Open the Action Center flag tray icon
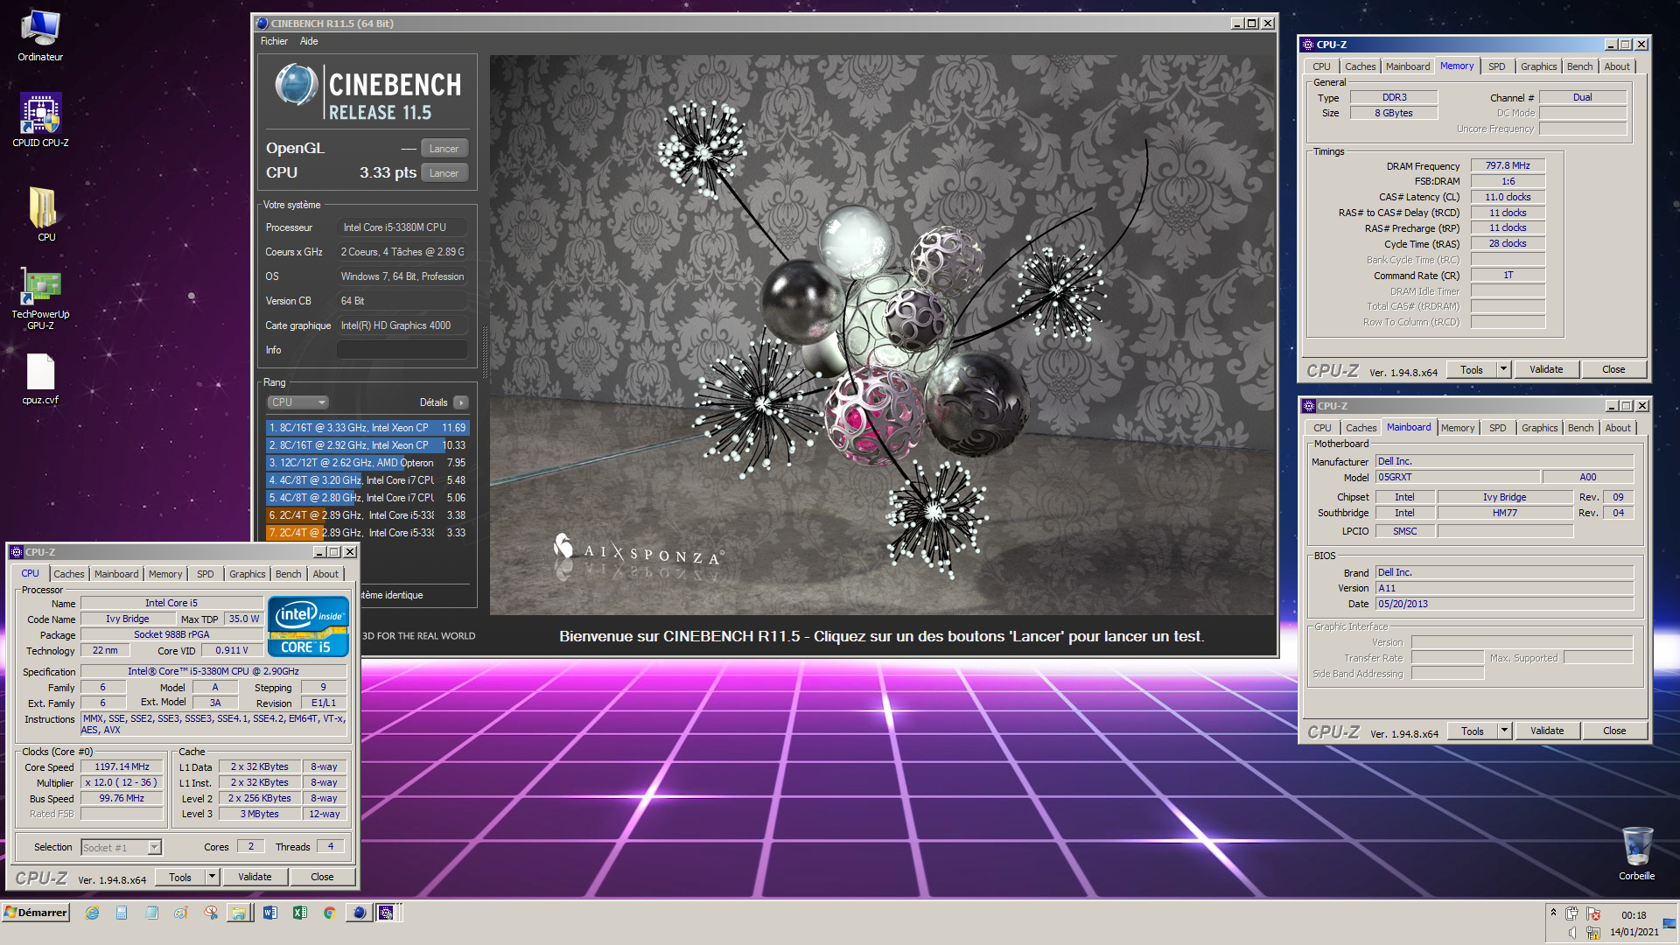 [1593, 913]
